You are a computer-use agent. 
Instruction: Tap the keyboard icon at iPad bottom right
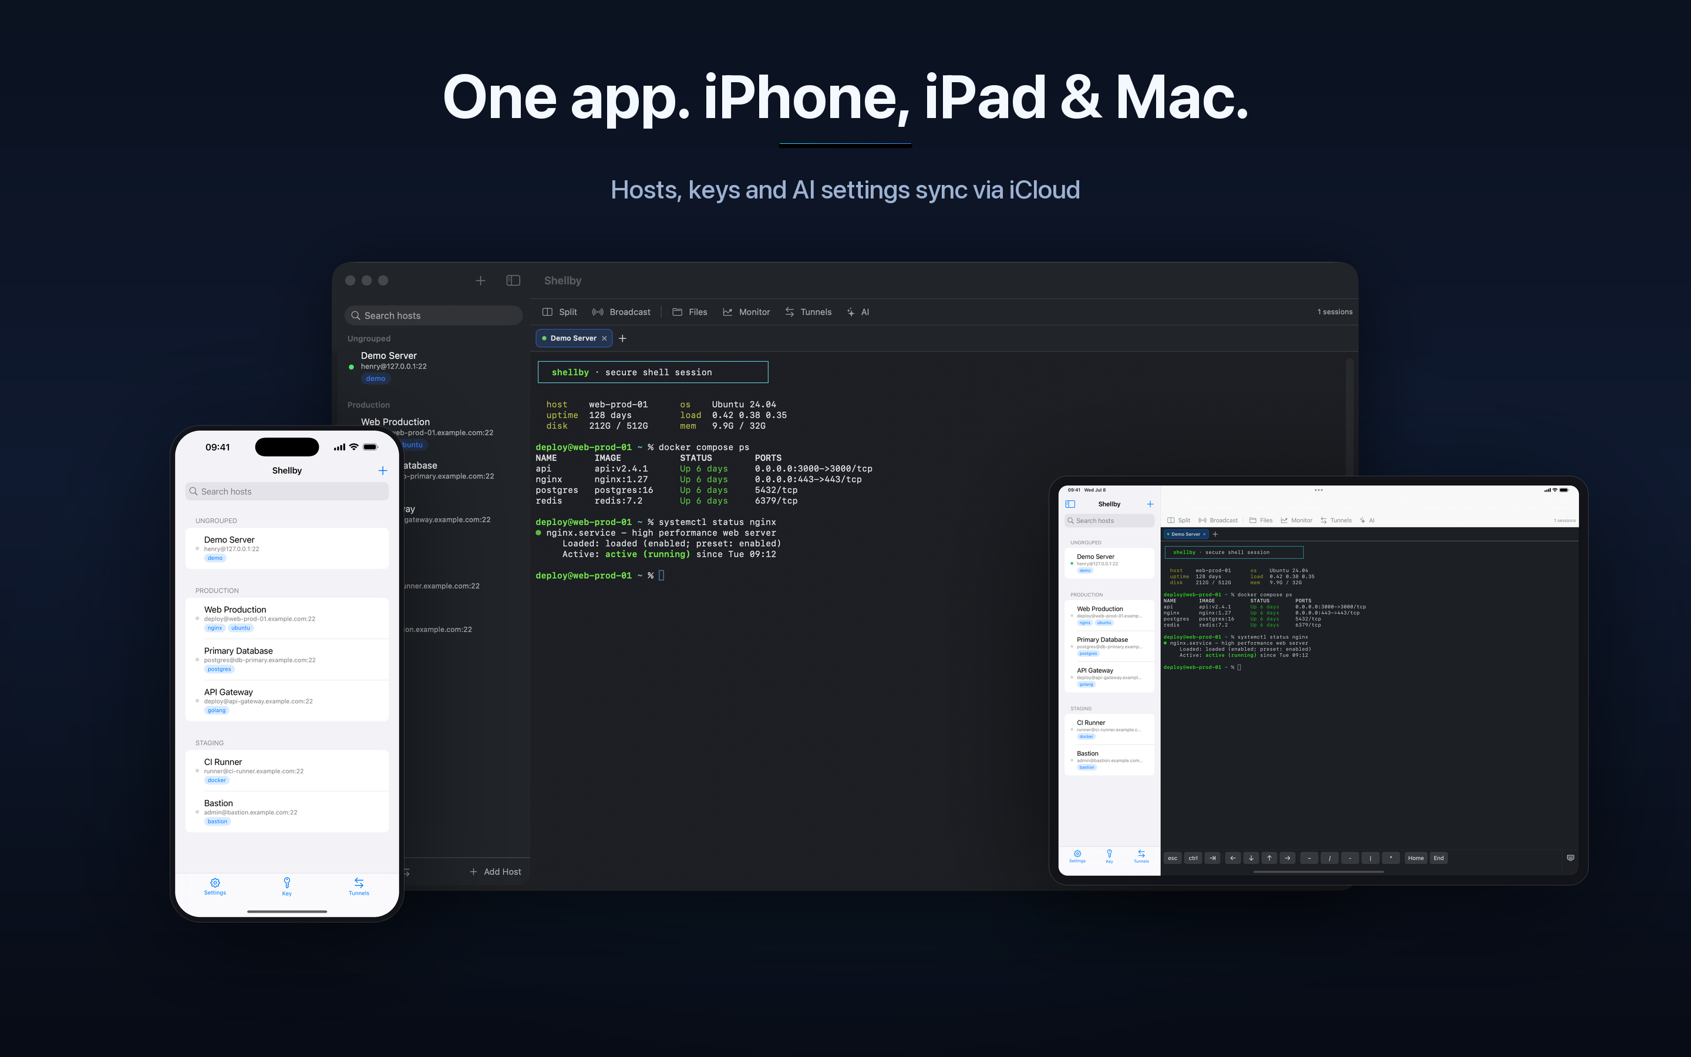1570,858
